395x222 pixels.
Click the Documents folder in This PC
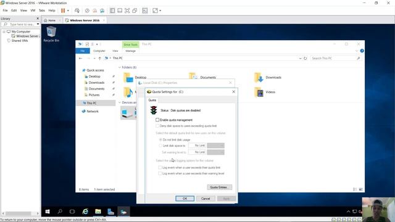tap(202, 76)
